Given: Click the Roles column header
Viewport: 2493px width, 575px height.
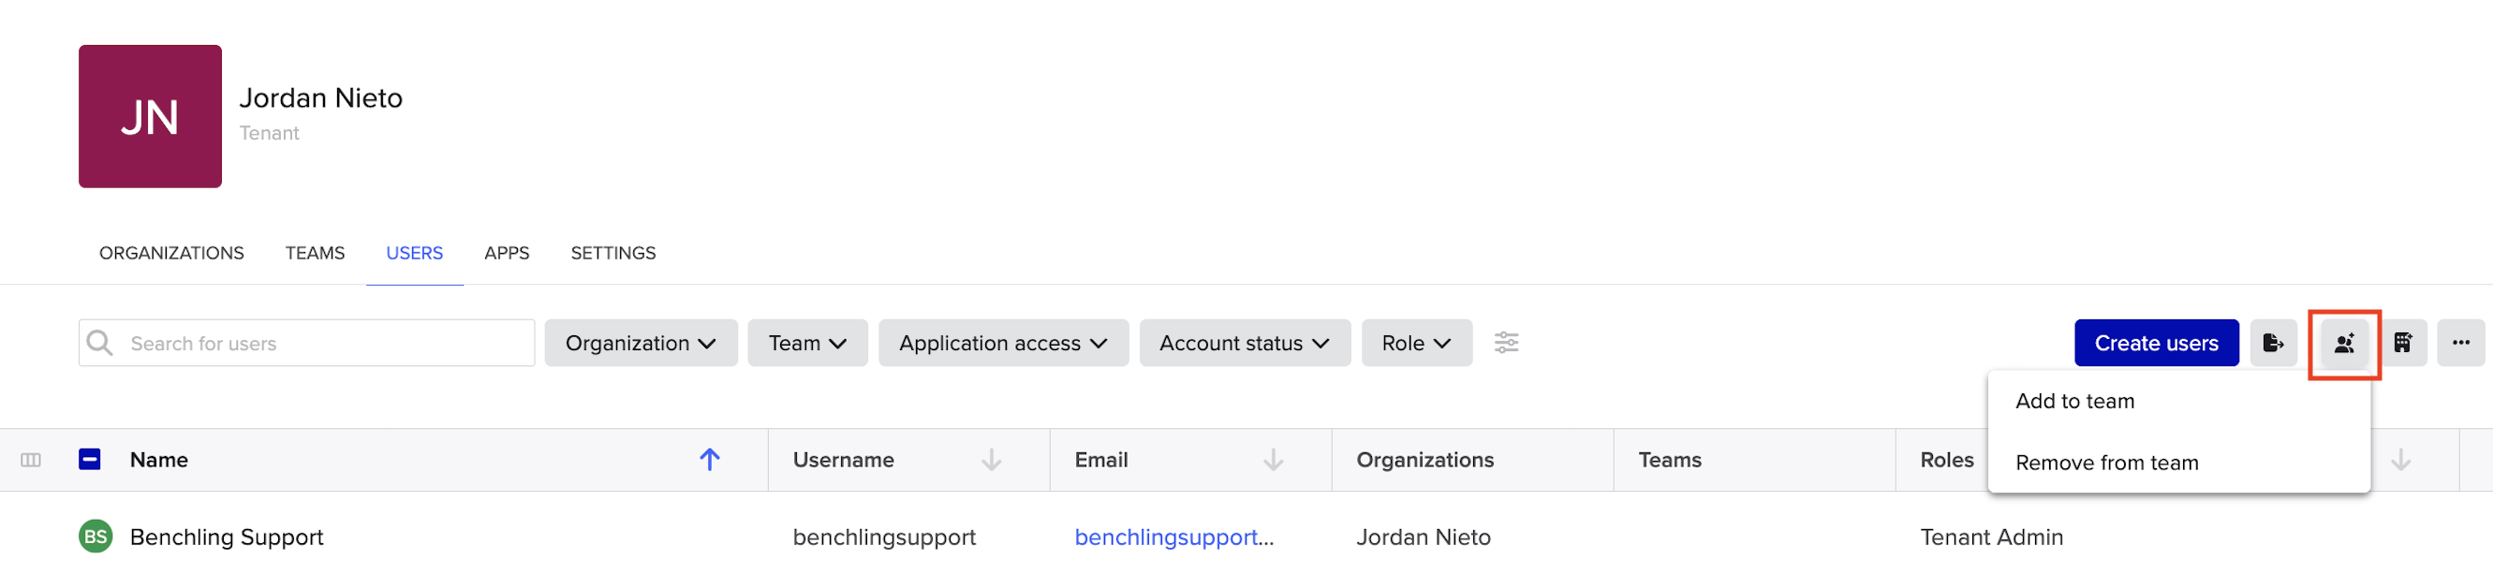Looking at the screenshot, I should [1946, 460].
